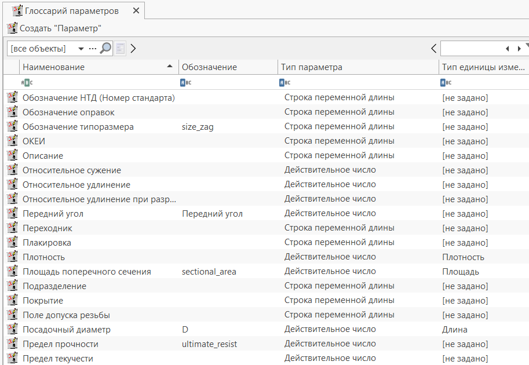
Task: Click the left chevron before the search box
Action: click(433, 49)
